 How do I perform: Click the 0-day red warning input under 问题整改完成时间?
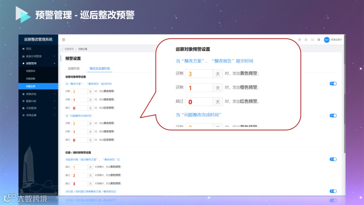[x=79, y=140]
